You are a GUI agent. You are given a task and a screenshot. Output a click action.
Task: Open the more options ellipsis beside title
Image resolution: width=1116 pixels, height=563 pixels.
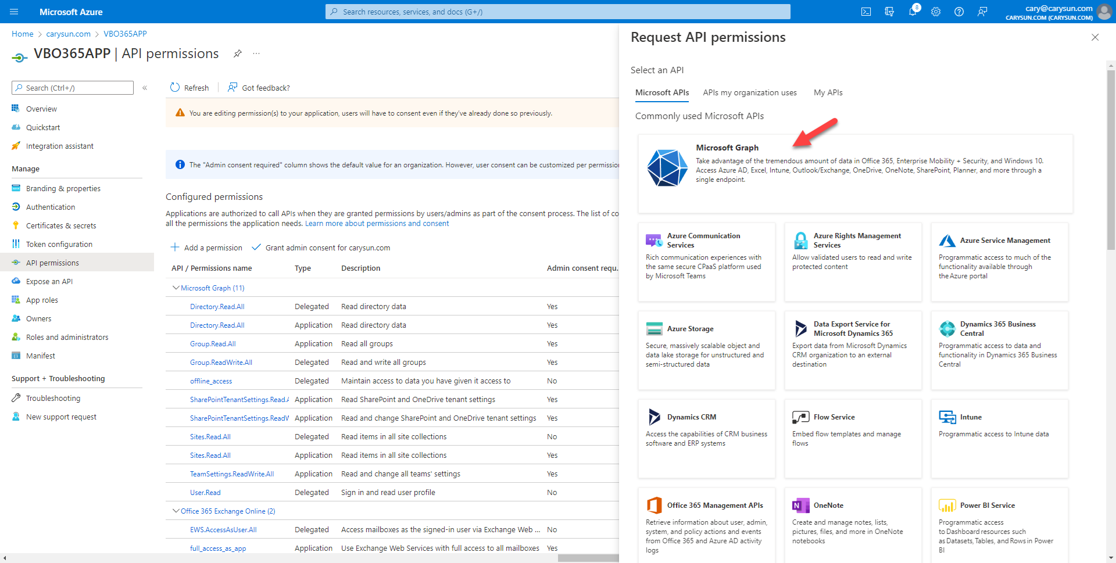click(x=256, y=53)
